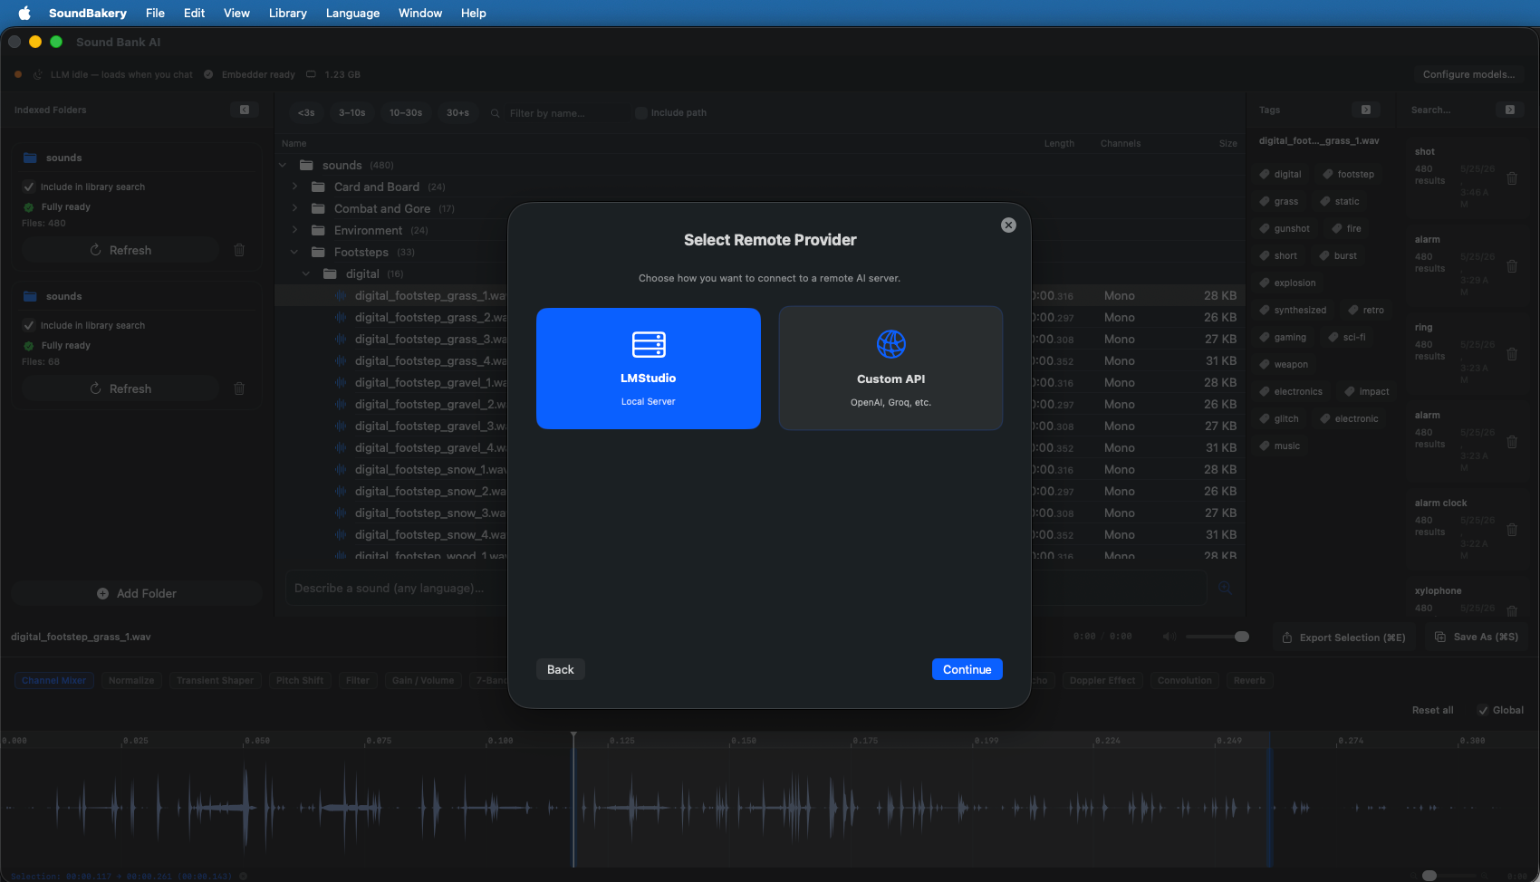Viewport: 1540px width, 882px height.
Task: Click Save As button
Action: coord(1477,637)
